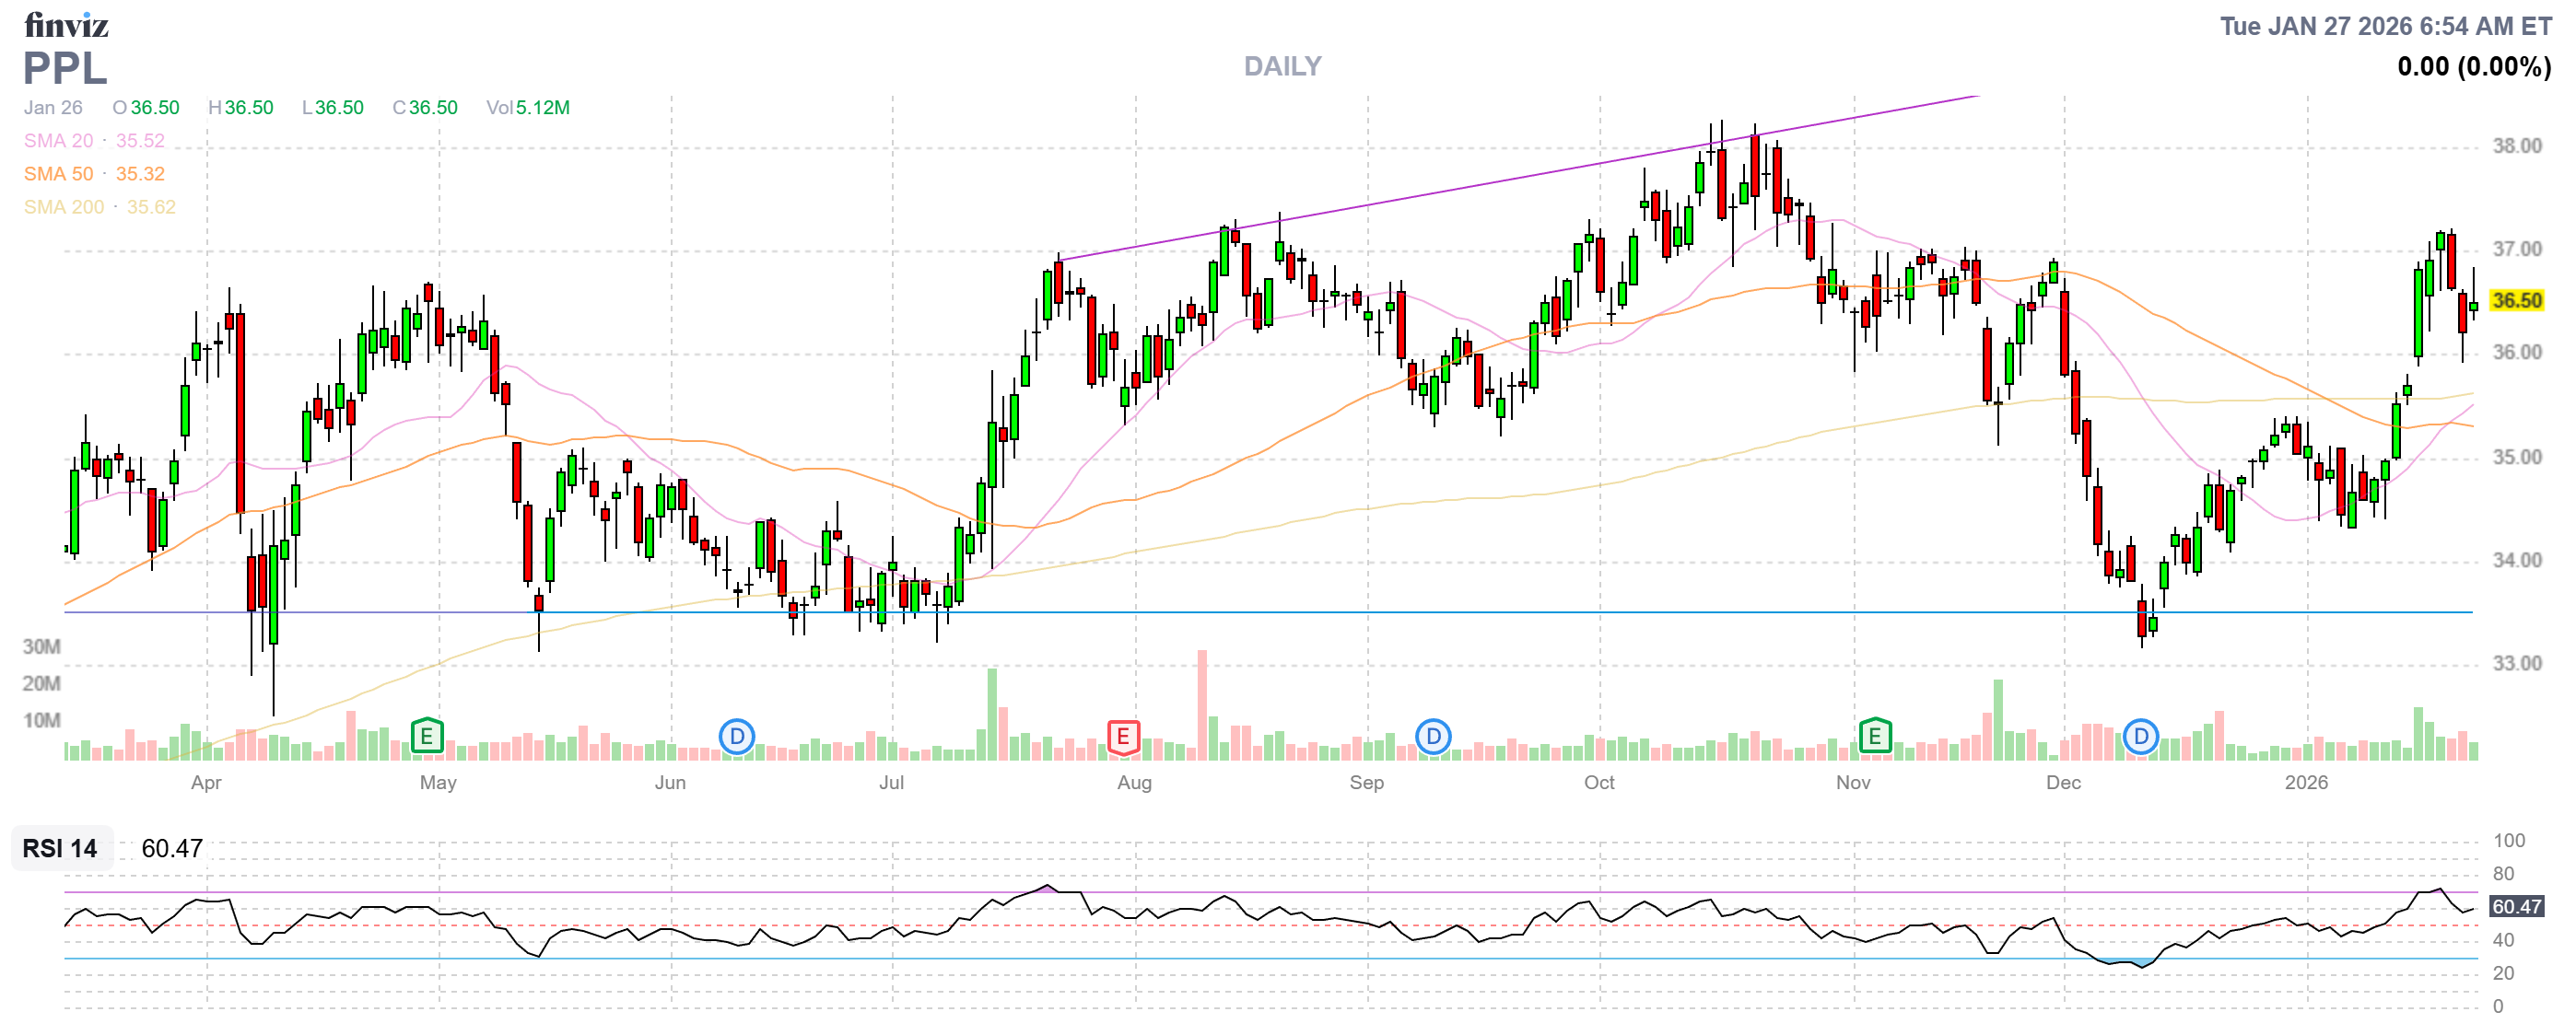Toggle the SMA 50 indicator label
The height and width of the screenshot is (1035, 2576).
58,174
